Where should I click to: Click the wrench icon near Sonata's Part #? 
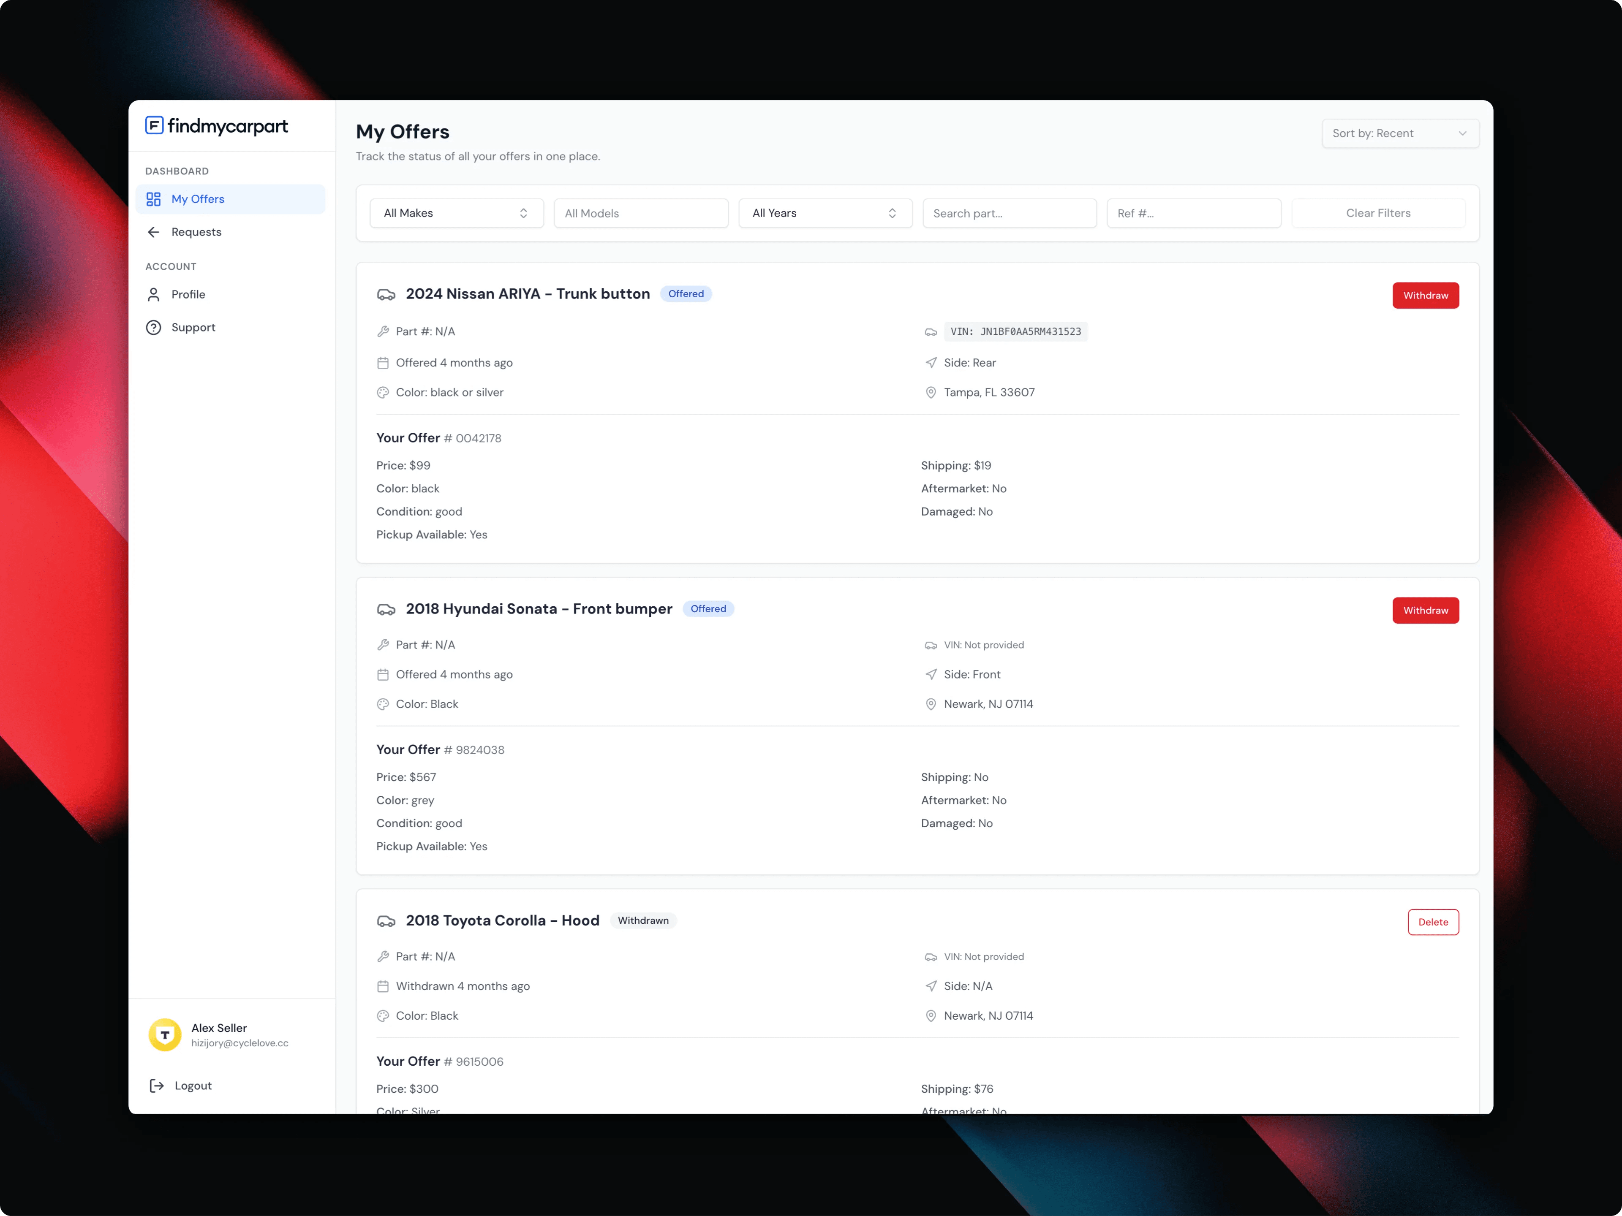click(x=384, y=645)
